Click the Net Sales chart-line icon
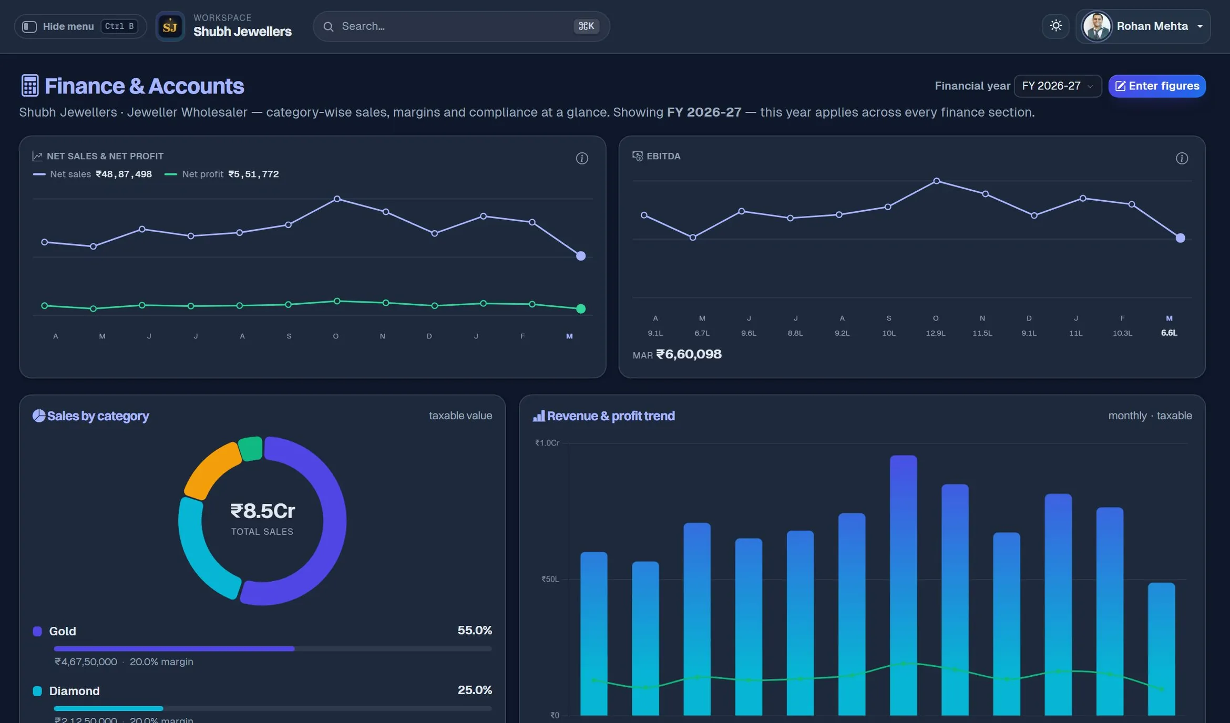 click(x=37, y=156)
